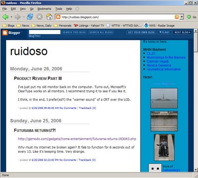Open the Tools menu

(x=58, y=9)
